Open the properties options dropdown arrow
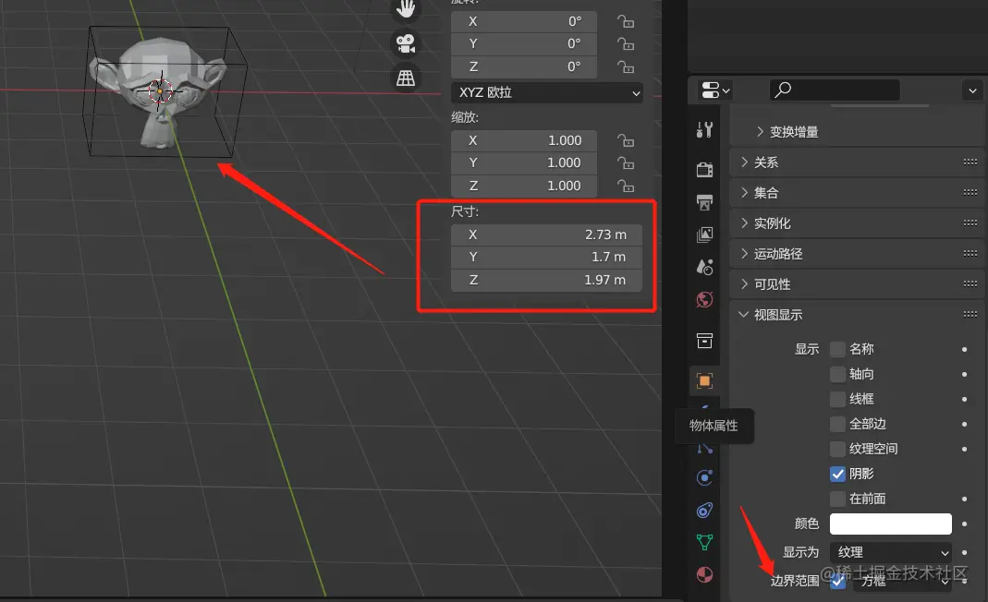This screenshot has height=602, width=988. (x=972, y=90)
